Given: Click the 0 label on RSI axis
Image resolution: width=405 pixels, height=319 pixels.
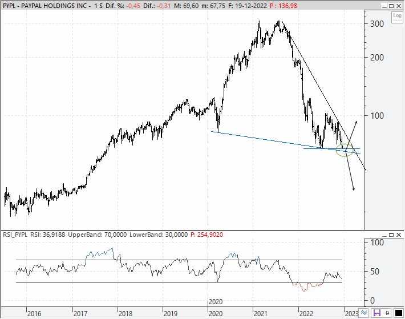Looking at the screenshot, I should point(372,301).
